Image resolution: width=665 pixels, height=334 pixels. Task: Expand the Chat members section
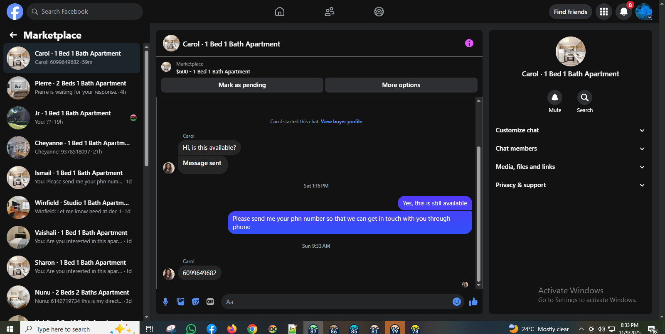570,149
